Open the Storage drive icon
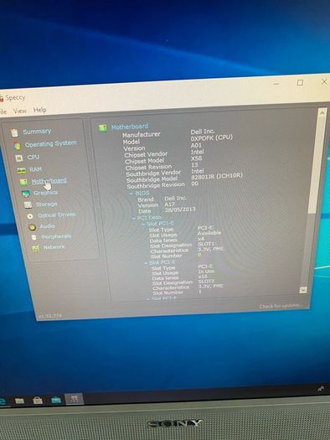Screen dimensions: 330x440 [28, 204]
